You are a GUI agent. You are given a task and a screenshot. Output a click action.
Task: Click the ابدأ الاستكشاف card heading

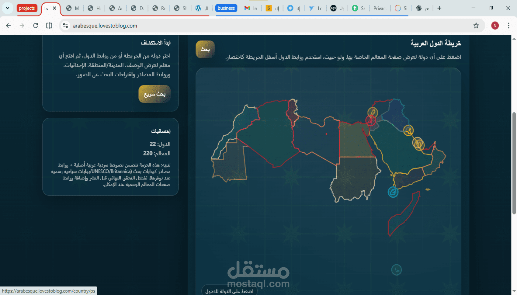tap(155, 43)
